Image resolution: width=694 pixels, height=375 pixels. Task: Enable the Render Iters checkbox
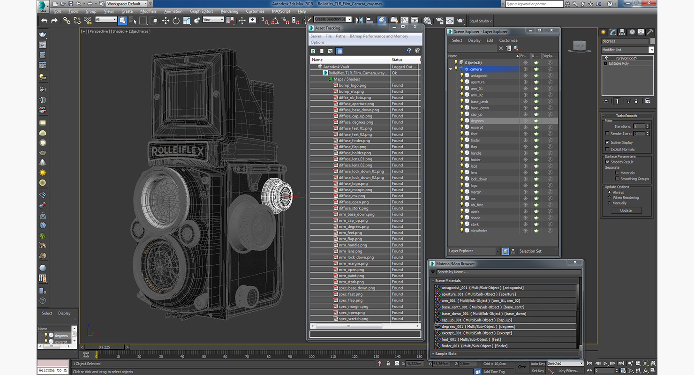pyautogui.click(x=607, y=134)
